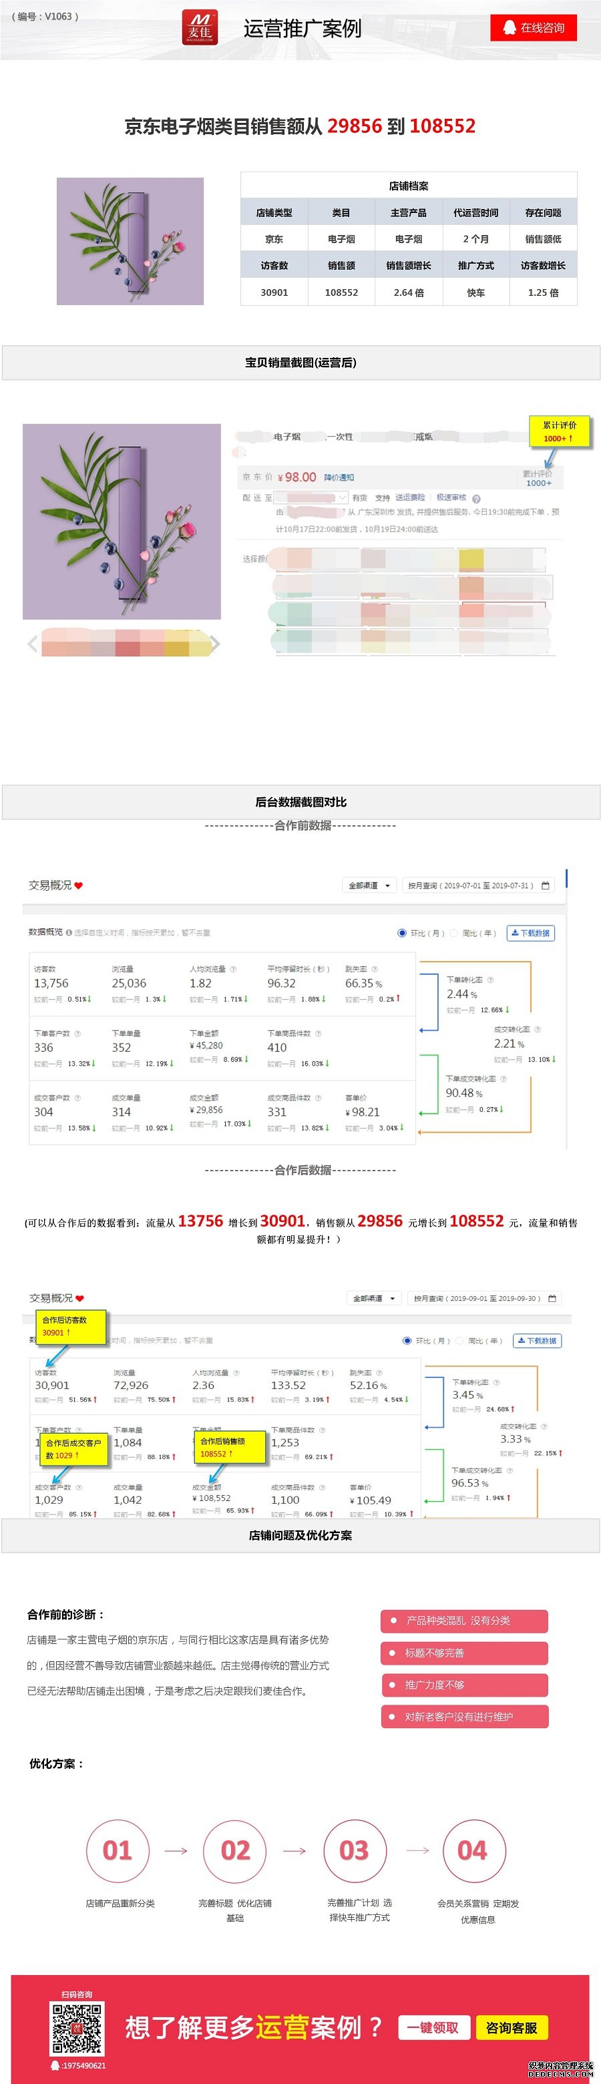Open the calendar icon for the 2019-07 date query

click(545, 885)
